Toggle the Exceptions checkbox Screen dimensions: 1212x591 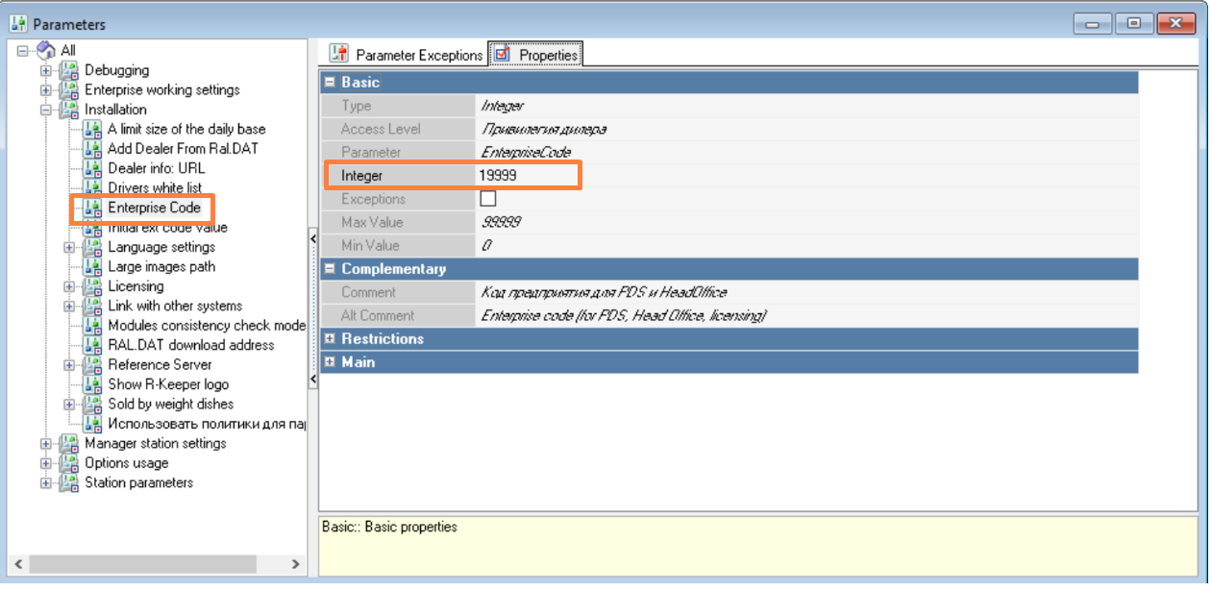488,199
